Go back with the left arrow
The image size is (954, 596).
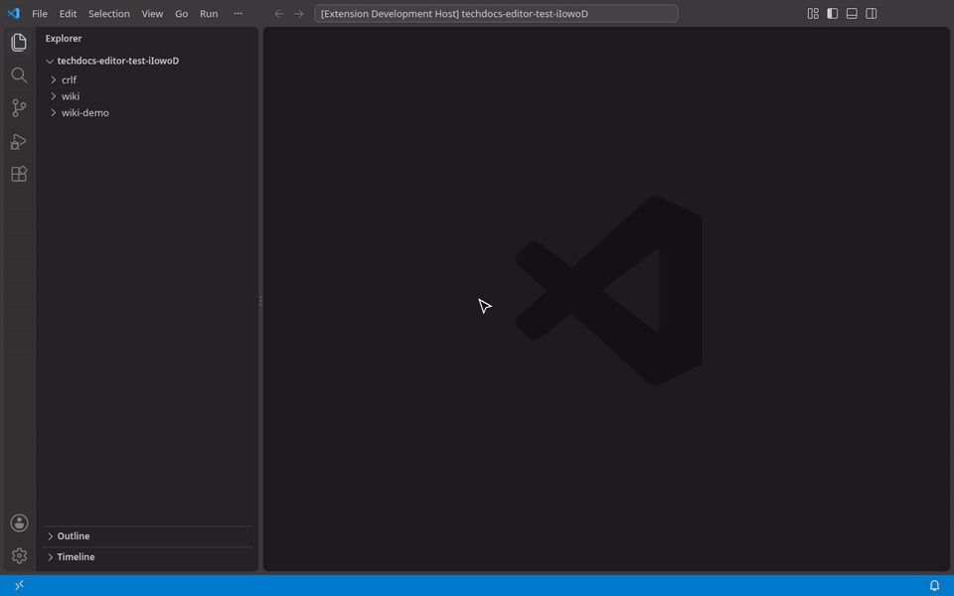pos(278,13)
